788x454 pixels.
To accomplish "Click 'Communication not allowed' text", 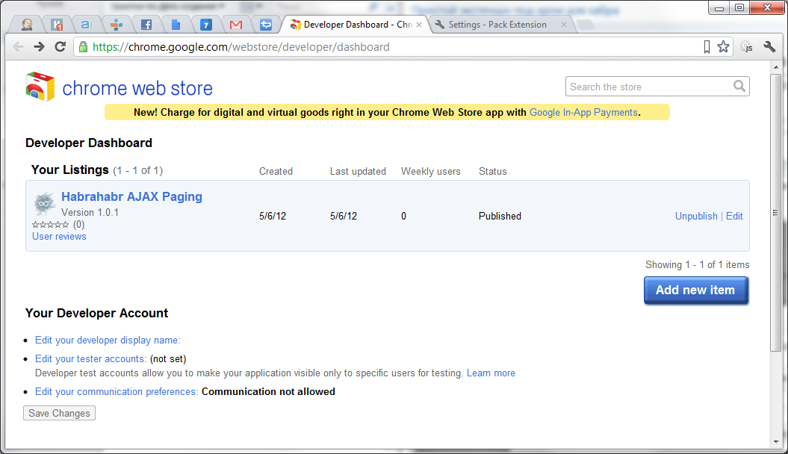I will click(268, 392).
